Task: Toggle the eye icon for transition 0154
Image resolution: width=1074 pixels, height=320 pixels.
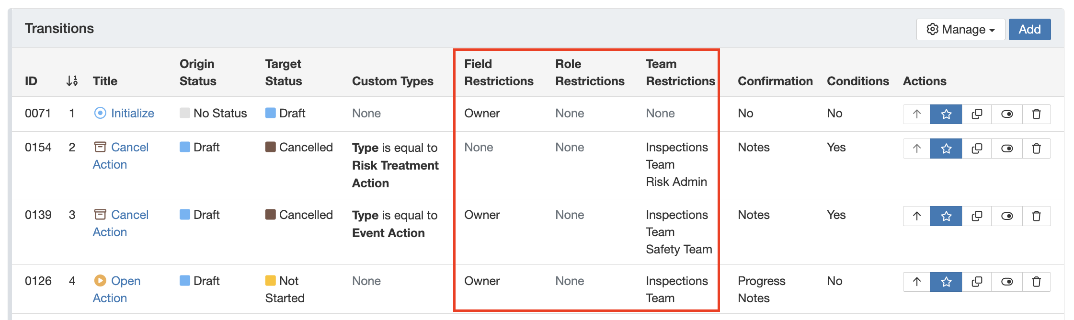Action: click(x=1006, y=149)
